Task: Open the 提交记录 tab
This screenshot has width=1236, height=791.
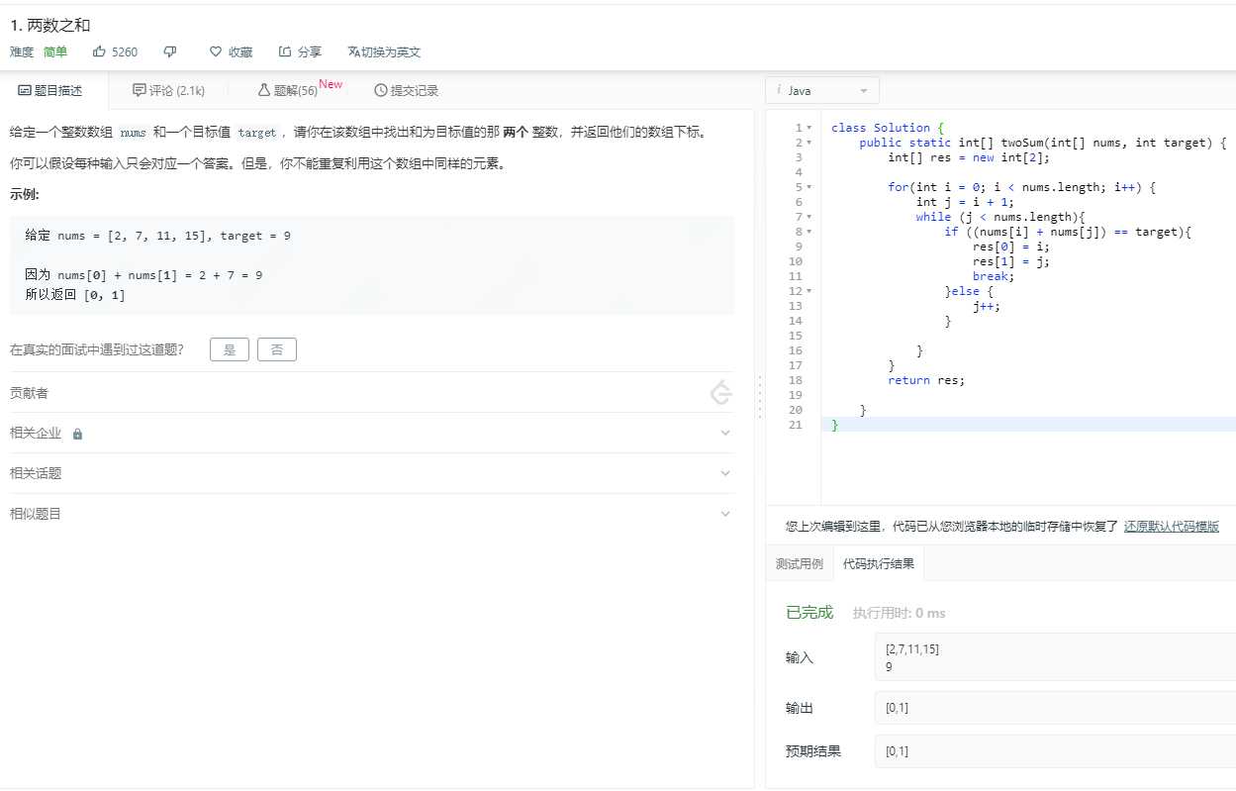Action: point(407,90)
